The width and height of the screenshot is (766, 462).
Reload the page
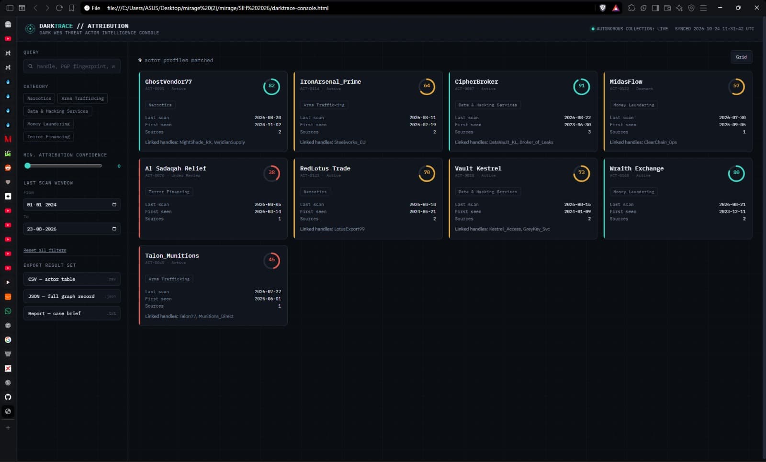click(59, 8)
